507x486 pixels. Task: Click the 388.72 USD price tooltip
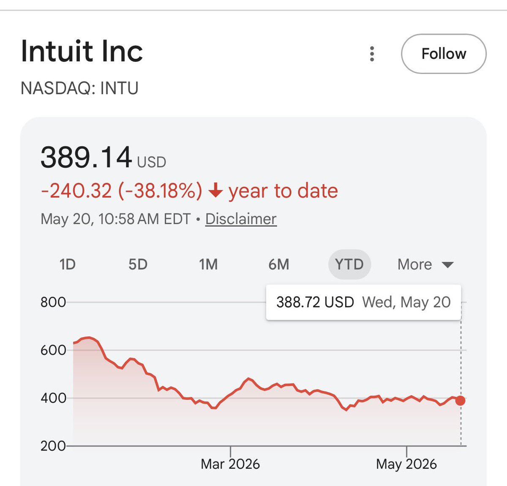point(363,302)
